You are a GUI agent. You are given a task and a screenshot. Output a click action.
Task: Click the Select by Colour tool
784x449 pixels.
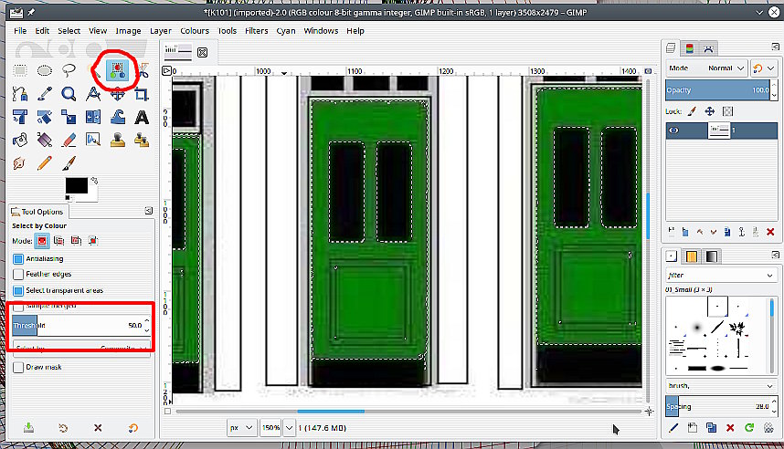118,70
